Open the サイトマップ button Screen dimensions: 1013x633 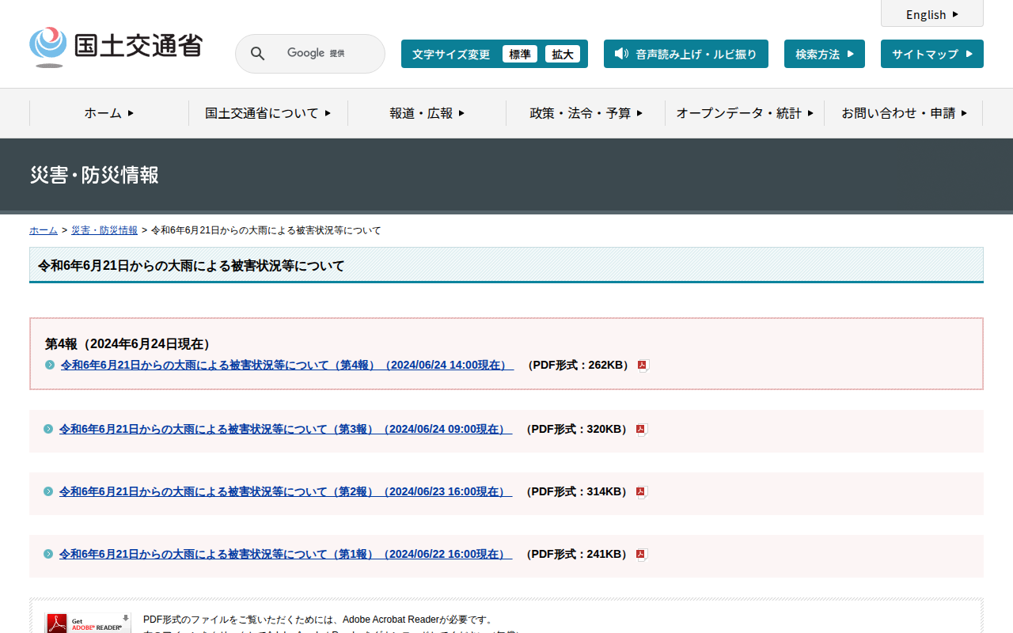931,54
